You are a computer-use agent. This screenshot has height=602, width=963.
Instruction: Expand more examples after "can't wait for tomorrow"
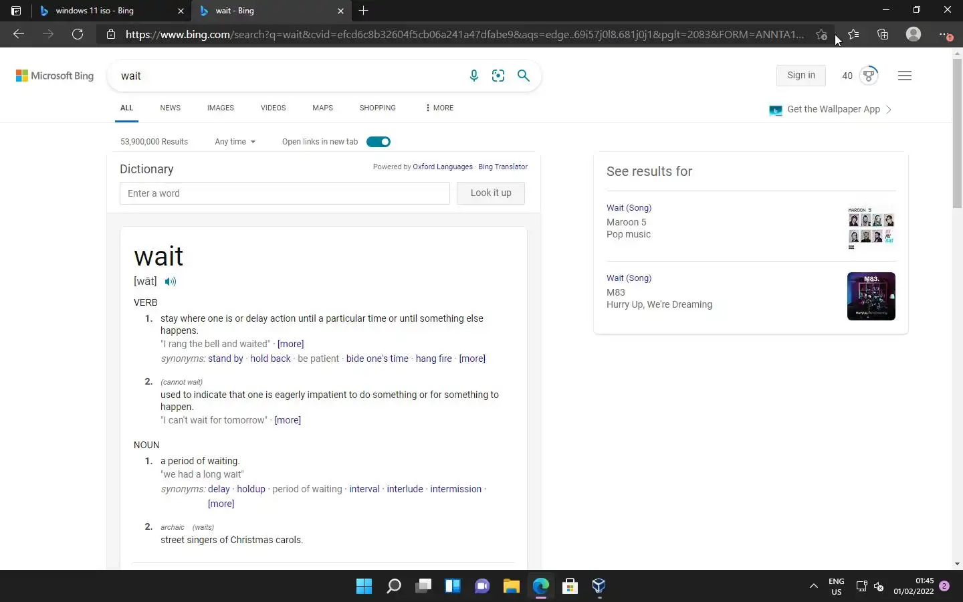288,420
